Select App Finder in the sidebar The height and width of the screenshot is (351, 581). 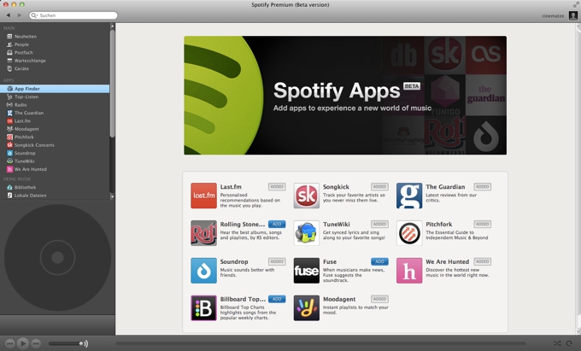click(55, 89)
